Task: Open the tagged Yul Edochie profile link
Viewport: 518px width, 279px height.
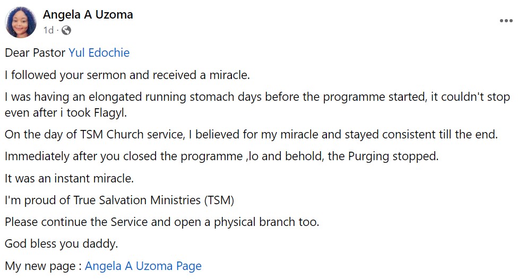Action: pos(99,53)
